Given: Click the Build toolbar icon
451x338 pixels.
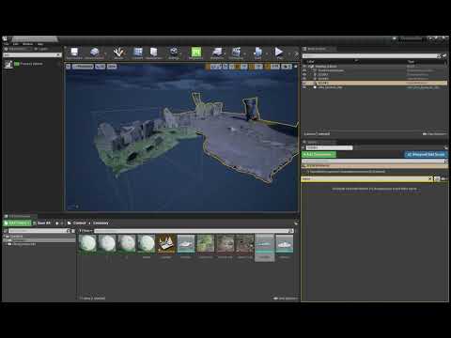Looking at the screenshot, I should coord(257,53).
